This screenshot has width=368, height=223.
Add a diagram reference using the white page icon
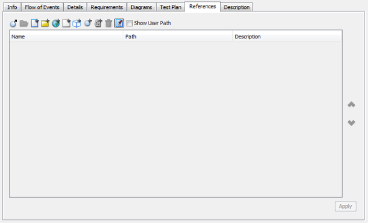pyautogui.click(x=66, y=23)
